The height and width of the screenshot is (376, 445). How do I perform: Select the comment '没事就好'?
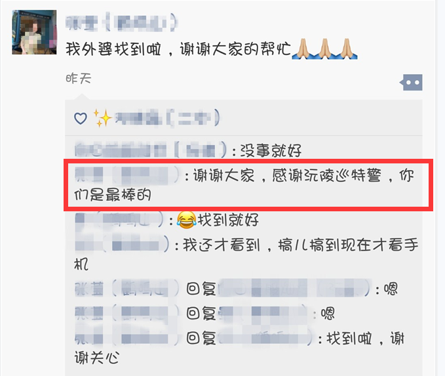coord(188,150)
